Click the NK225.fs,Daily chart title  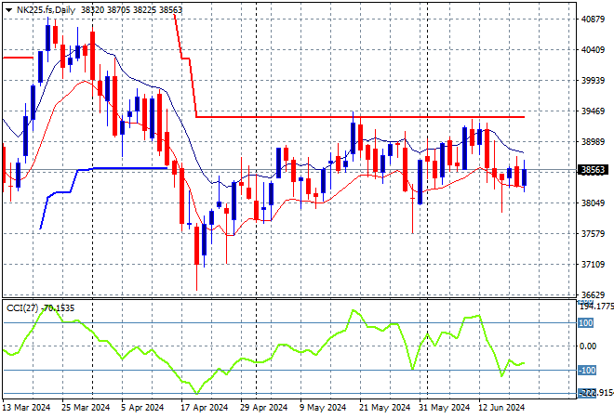46,10
